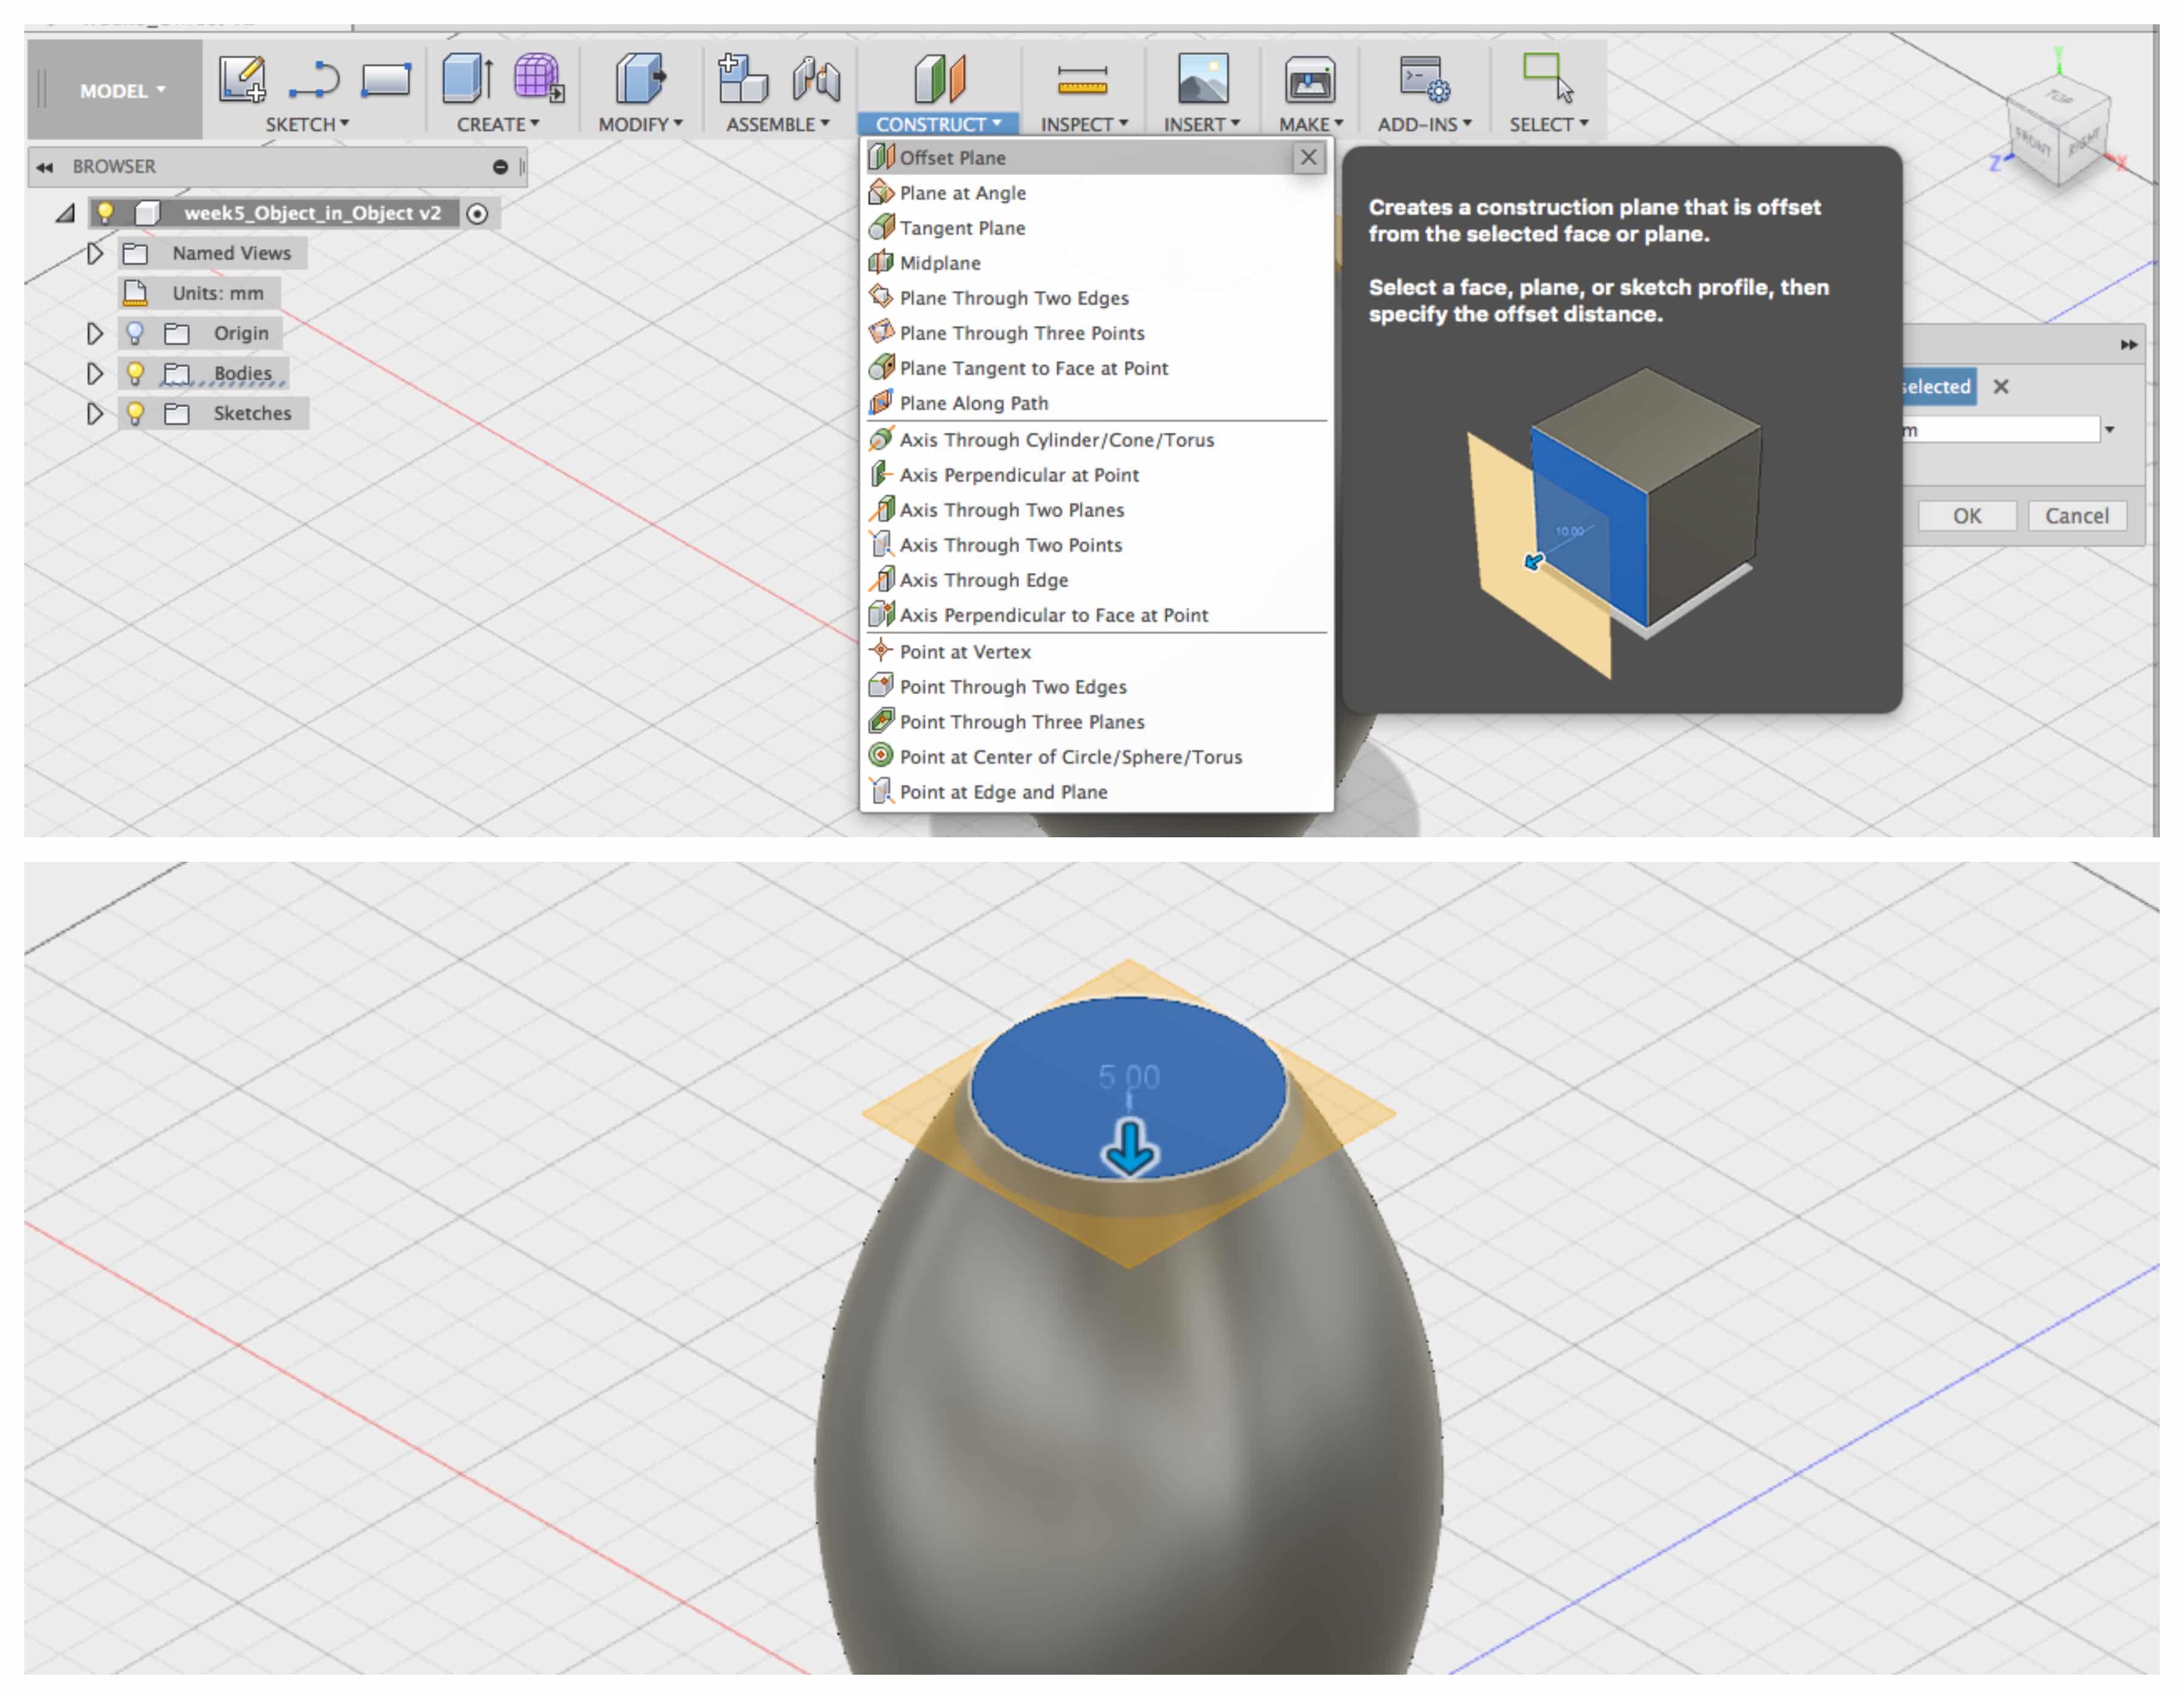This screenshot has height=1699, width=2184.
Task: Activate week5_Object_in_Object v2 component radio
Action: point(478,213)
